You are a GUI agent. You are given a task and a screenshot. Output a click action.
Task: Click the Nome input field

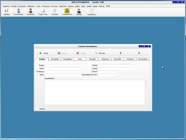point(63,68)
